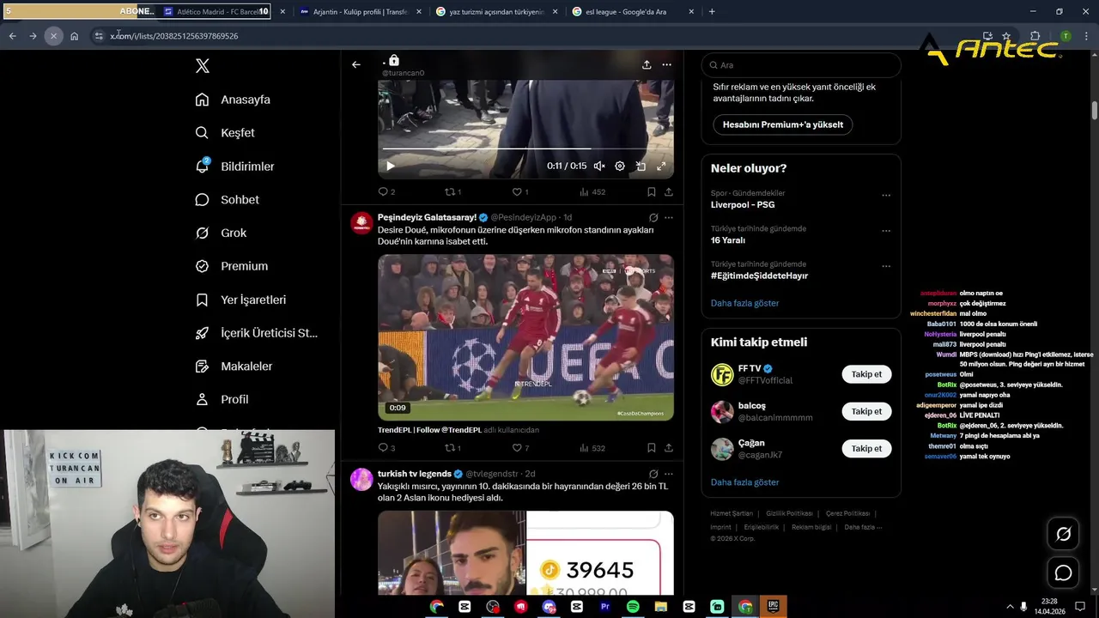Viewport: 1099px width, 618px height.
Task: Reply to top tweet with 2 replies
Action: coord(386,192)
